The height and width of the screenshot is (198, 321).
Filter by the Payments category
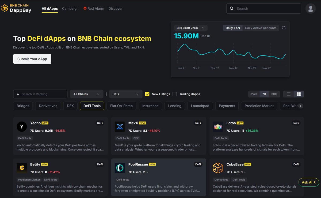[227, 106]
